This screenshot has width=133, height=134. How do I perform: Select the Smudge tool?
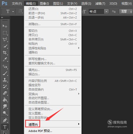(x=5, y=106)
